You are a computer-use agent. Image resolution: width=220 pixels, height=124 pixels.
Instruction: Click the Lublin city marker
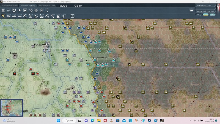[x=72, y=88]
